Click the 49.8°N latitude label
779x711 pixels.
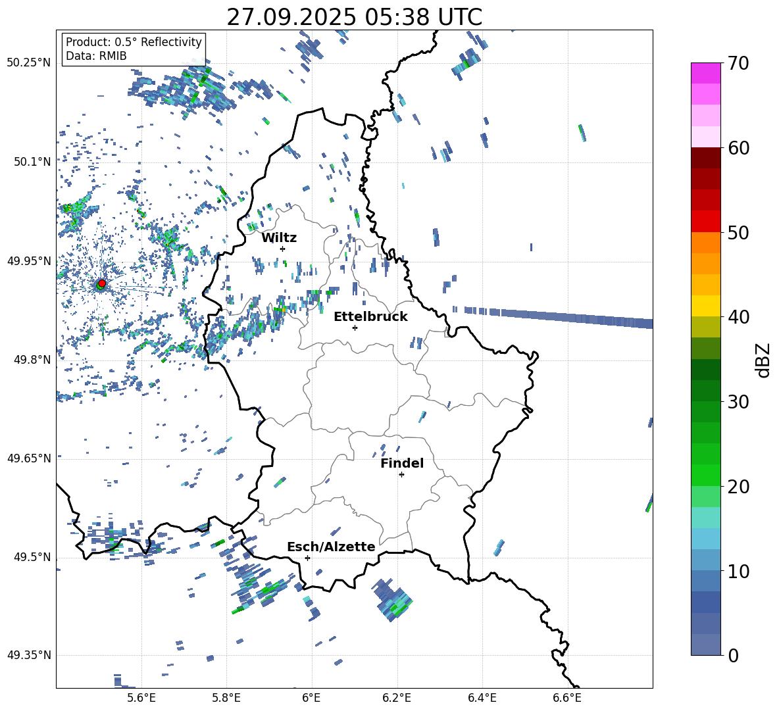[x=32, y=360]
